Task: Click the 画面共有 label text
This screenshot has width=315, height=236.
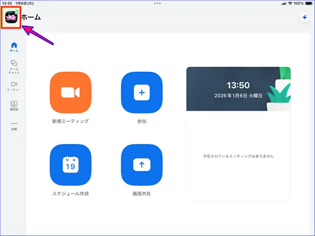Action: 142,194
